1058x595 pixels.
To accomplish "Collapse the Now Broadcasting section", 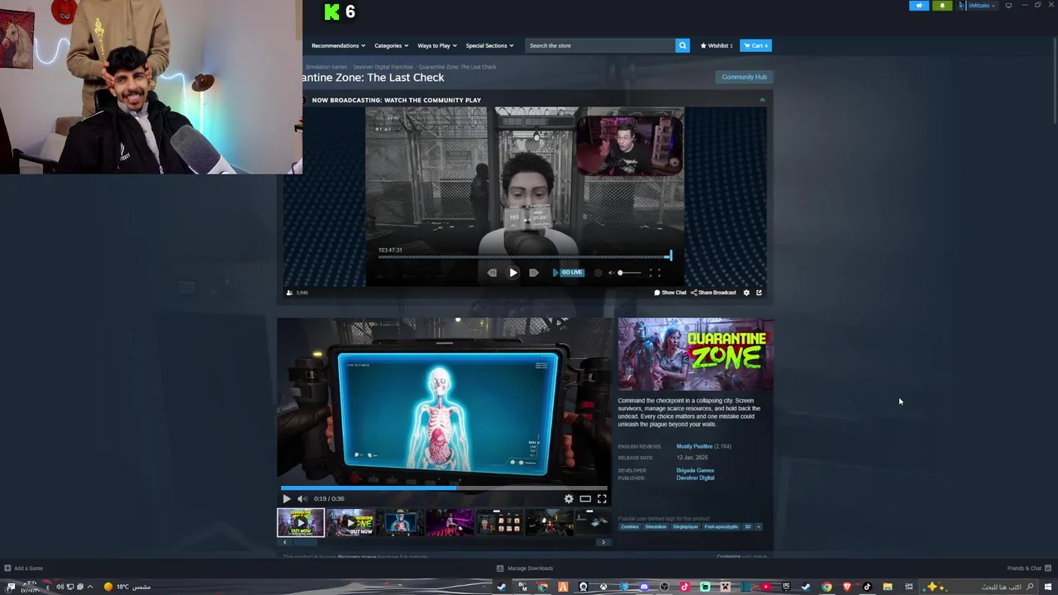I will click(x=762, y=100).
